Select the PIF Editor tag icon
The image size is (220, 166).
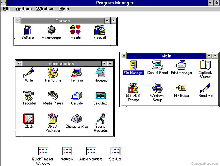point(181,88)
